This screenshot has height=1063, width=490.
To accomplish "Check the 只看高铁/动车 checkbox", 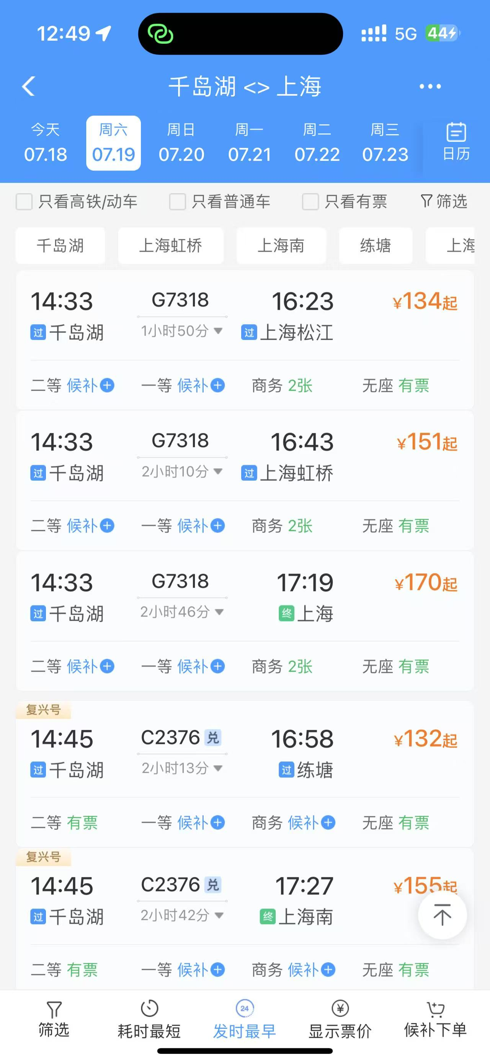I will point(24,202).
